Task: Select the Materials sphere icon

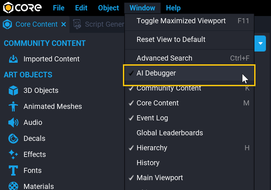Action: [13, 186]
